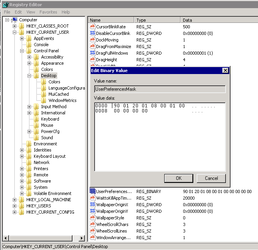This screenshot has width=258, height=250.
Task: Click the UserPreferencesMask binary value icon
Action: [x=93, y=191]
